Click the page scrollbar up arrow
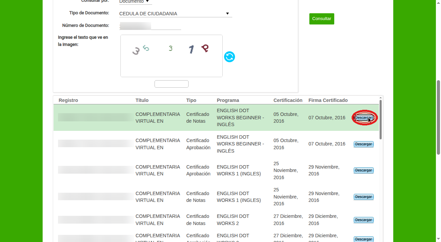 (x=439, y=2)
